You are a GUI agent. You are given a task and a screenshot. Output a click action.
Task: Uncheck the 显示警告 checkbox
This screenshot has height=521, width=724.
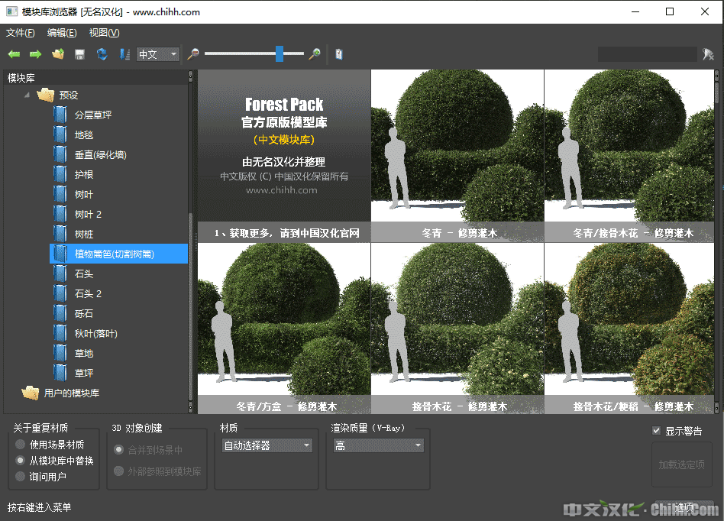[x=656, y=431]
